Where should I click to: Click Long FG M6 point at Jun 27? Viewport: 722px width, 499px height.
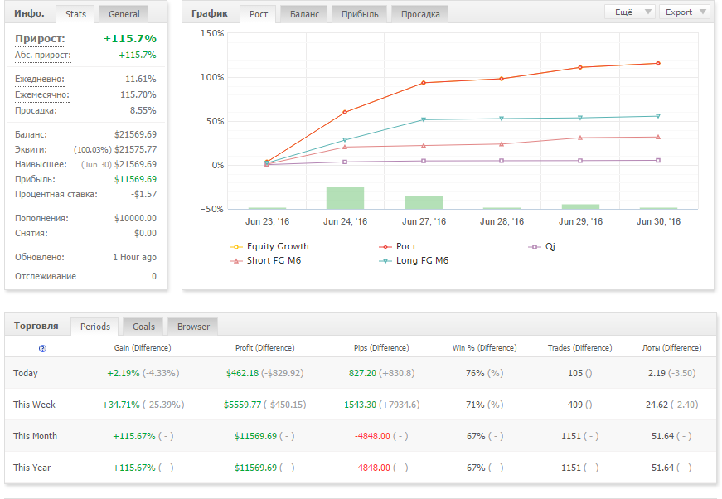[424, 119]
